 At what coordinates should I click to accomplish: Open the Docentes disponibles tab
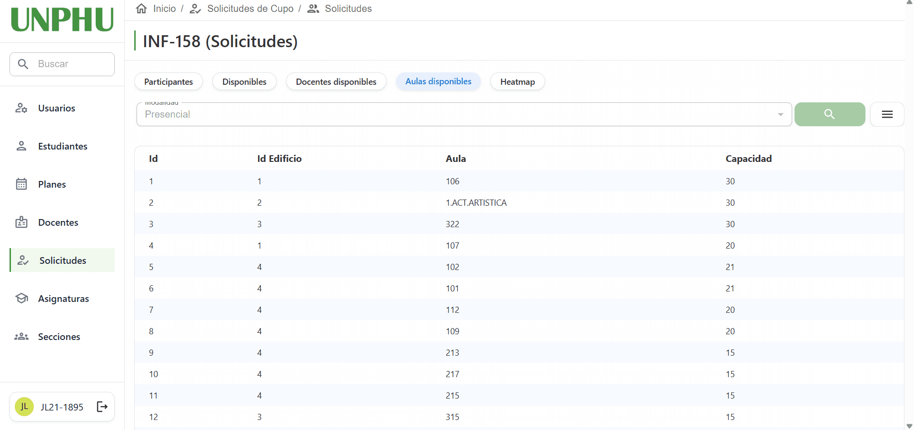(336, 81)
